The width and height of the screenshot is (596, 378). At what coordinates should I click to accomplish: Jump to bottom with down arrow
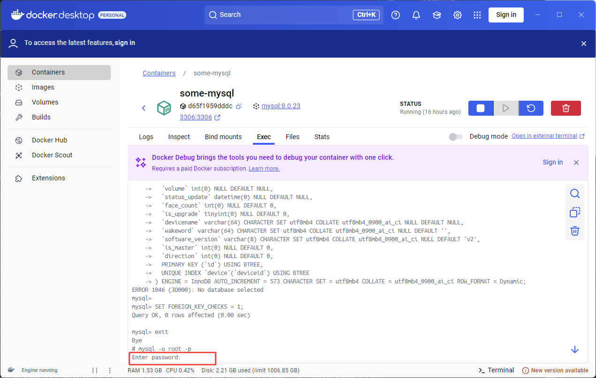575,350
